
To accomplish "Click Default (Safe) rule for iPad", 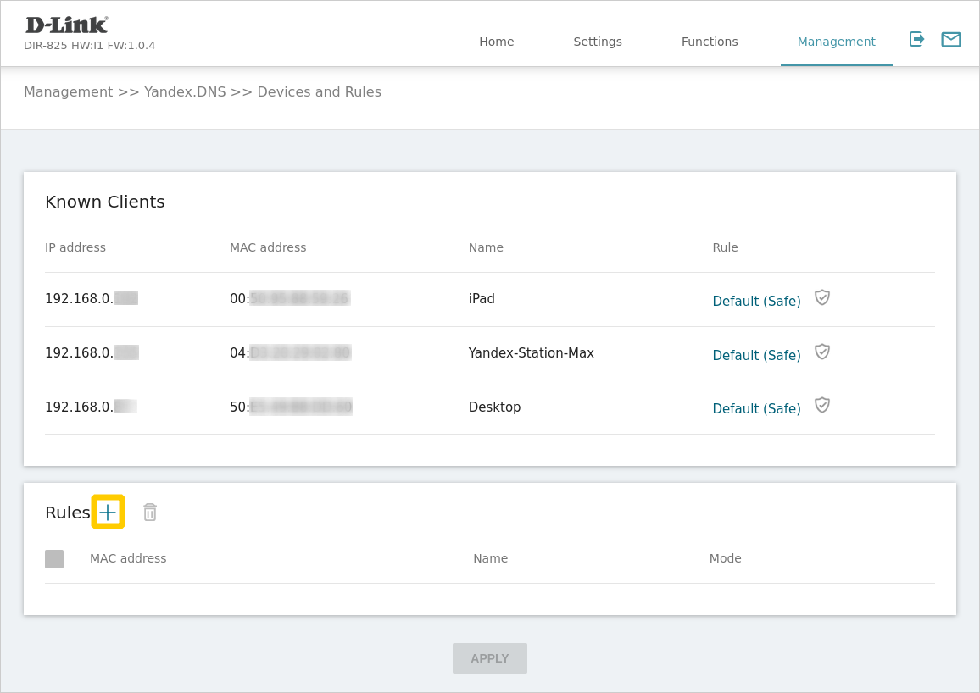I will (756, 301).
